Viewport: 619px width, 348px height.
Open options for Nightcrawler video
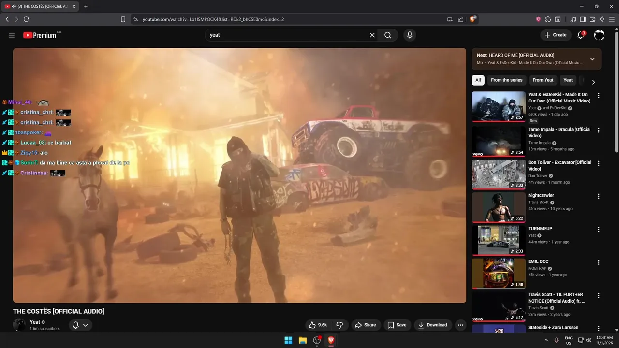[x=599, y=196]
